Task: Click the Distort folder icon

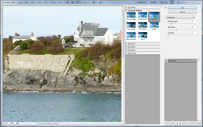Action: pos(129,44)
